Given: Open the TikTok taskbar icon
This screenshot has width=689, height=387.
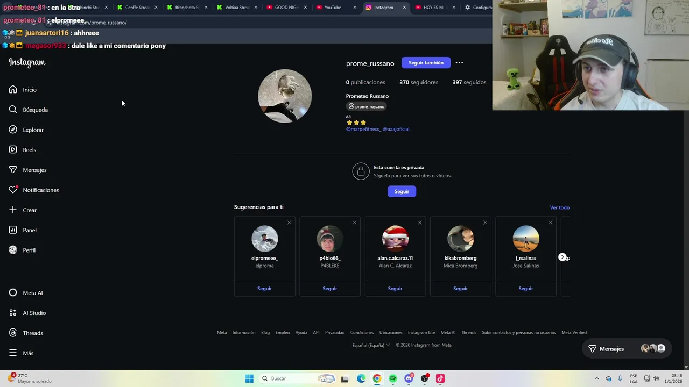Looking at the screenshot, I should 440,378.
